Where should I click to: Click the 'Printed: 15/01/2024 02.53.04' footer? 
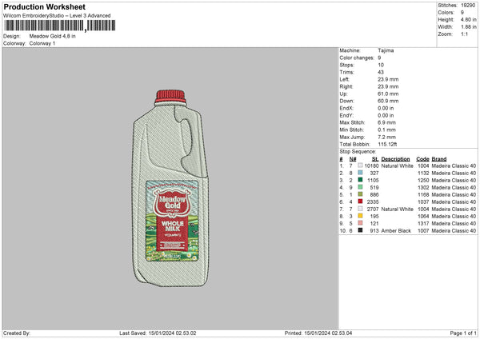(318, 333)
